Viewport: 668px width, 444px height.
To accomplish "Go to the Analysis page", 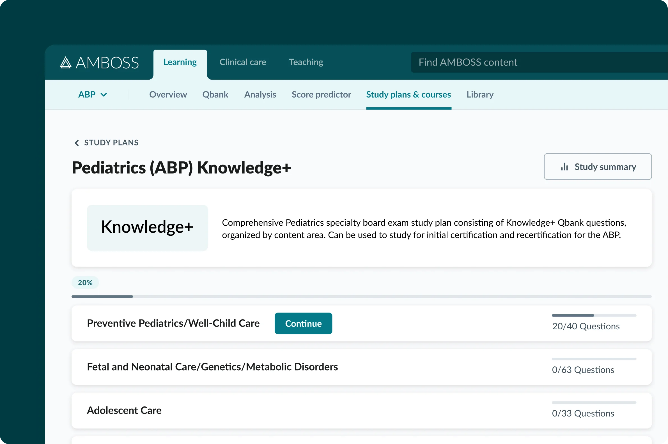I will click(260, 94).
